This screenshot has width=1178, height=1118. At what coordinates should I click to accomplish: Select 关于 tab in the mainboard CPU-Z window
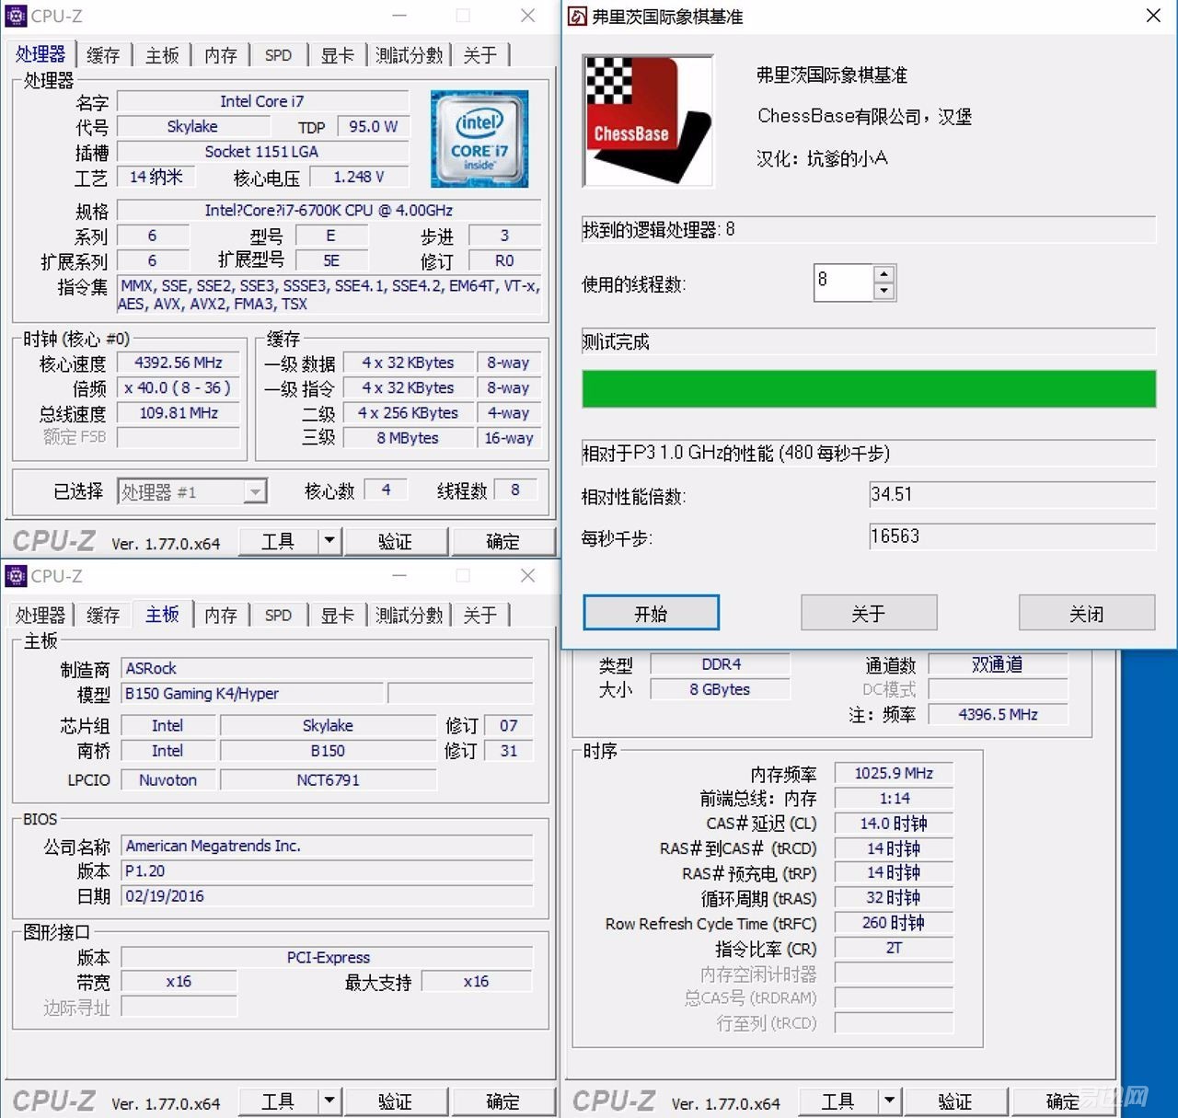[x=480, y=615]
